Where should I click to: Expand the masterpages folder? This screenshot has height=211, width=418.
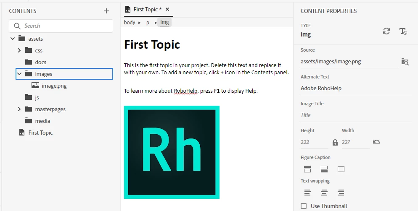(x=19, y=109)
